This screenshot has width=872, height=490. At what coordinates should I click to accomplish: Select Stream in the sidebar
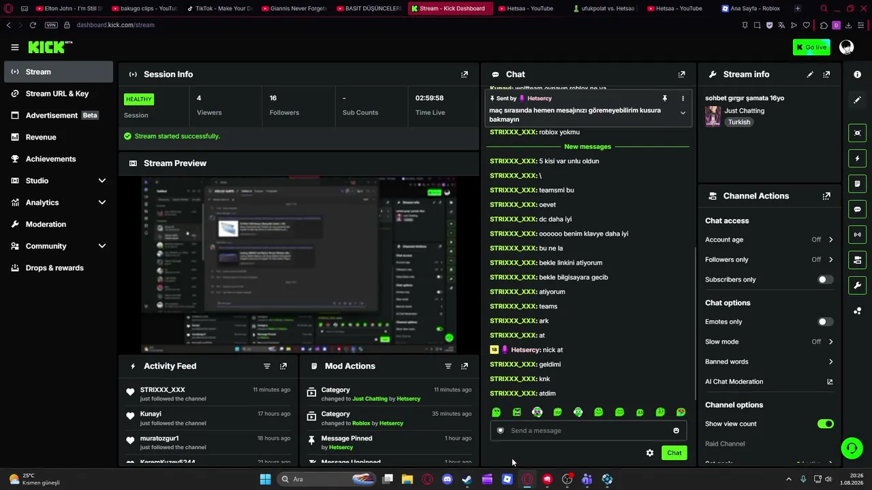pyautogui.click(x=58, y=71)
